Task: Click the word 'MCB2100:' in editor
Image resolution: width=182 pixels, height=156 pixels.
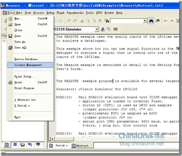Action: [64, 97]
